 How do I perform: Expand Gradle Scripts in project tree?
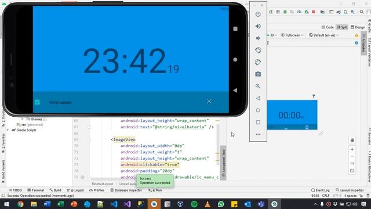tap(8, 130)
